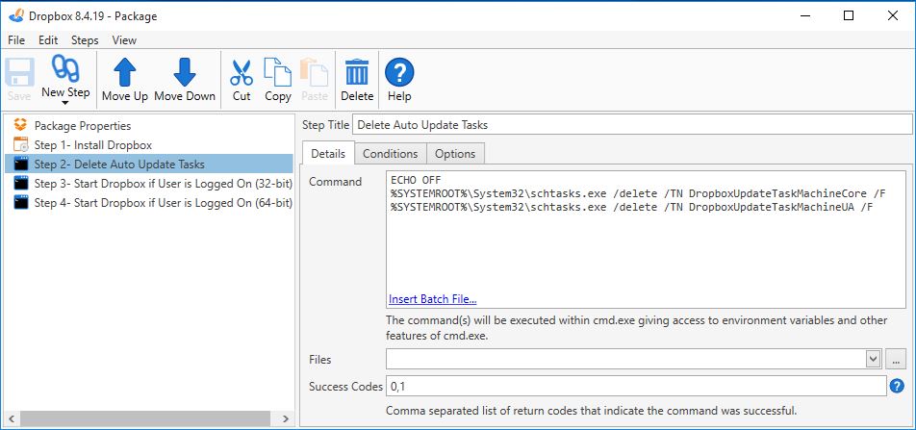The height and width of the screenshot is (430, 916).
Task: Click the app icon in title bar
Action: coord(16,15)
